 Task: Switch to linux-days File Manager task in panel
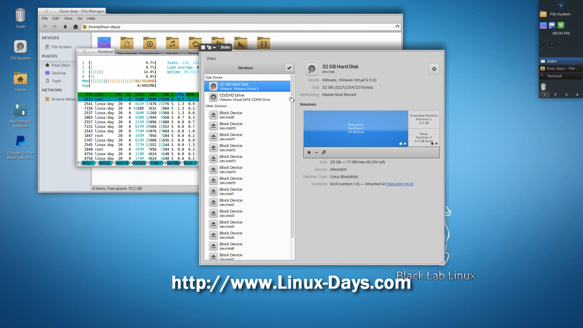tap(561, 69)
